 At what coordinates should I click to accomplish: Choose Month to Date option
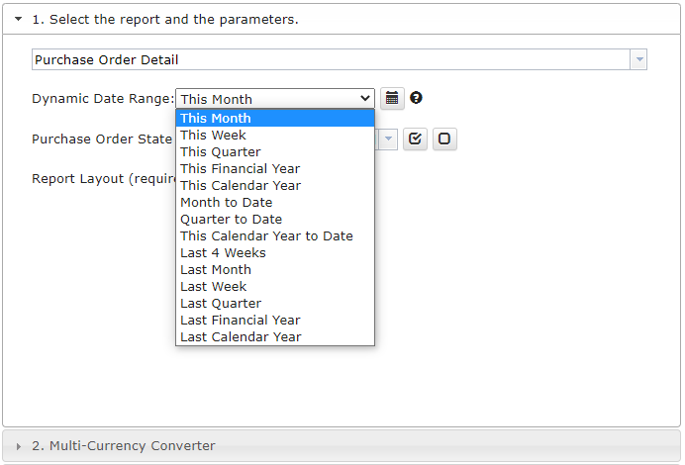(x=275, y=203)
